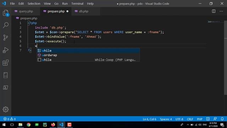
Task: Click prepare.php in the breadcrumb
Action: pos(29,18)
